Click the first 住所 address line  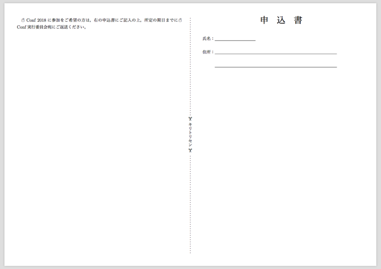[x=276, y=54]
